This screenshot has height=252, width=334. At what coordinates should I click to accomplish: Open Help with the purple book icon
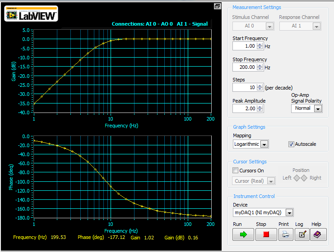click(318, 234)
